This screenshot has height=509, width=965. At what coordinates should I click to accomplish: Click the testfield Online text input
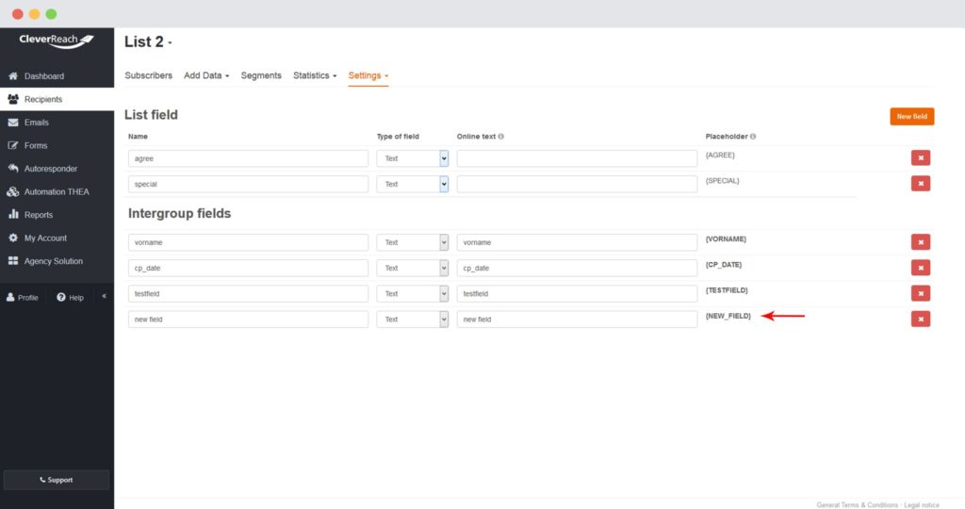(577, 293)
